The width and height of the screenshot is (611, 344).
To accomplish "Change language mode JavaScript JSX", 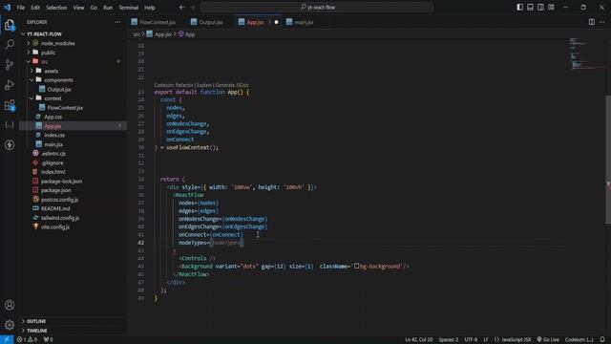I will pos(516,340).
